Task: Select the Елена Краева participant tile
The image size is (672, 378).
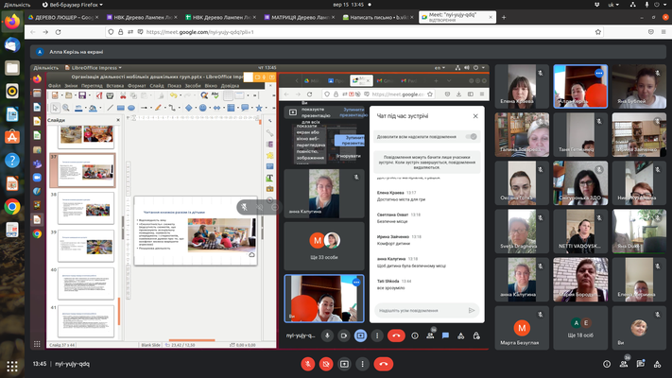Action: click(522, 86)
